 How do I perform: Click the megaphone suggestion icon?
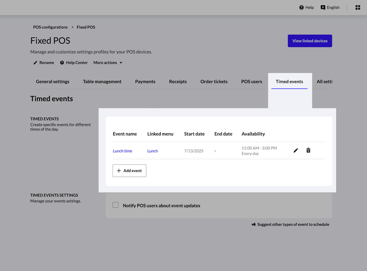253,225
